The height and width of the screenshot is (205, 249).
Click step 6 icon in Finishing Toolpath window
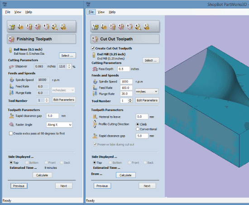click(x=55, y=27)
